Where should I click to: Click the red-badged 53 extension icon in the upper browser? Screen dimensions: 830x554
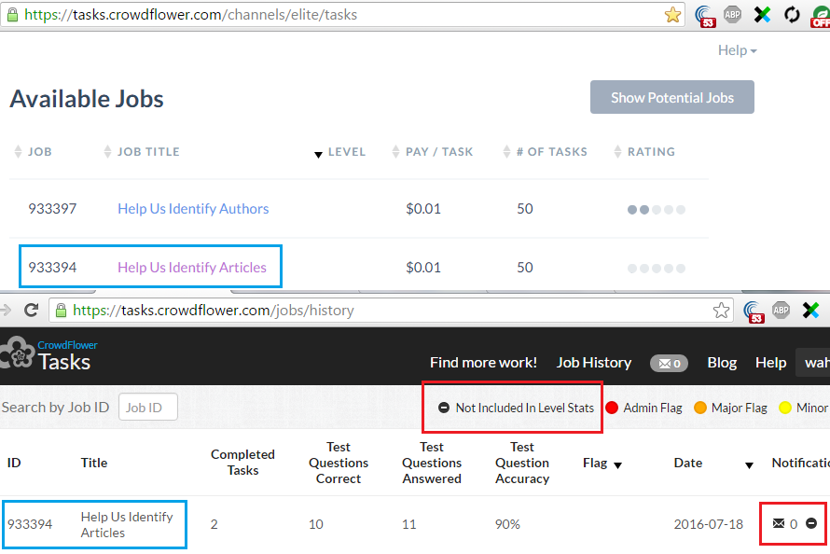click(x=705, y=16)
